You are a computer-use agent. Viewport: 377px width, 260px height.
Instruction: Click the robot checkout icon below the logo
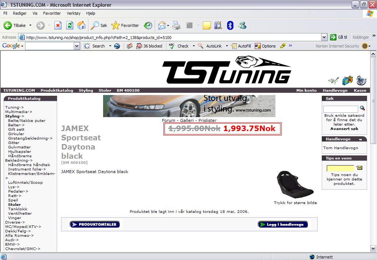362,80
